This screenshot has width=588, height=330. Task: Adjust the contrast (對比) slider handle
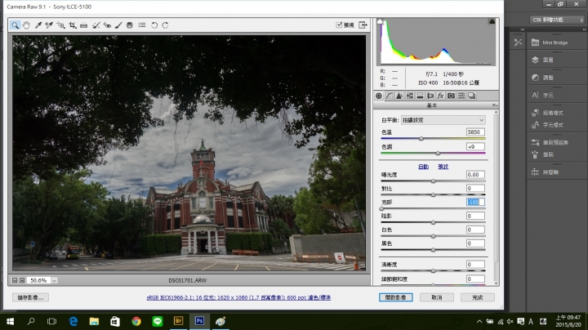[433, 195]
